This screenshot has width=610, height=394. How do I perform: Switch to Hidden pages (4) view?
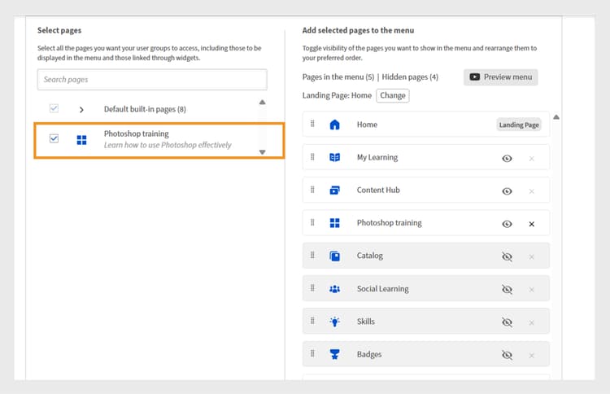pyautogui.click(x=410, y=77)
